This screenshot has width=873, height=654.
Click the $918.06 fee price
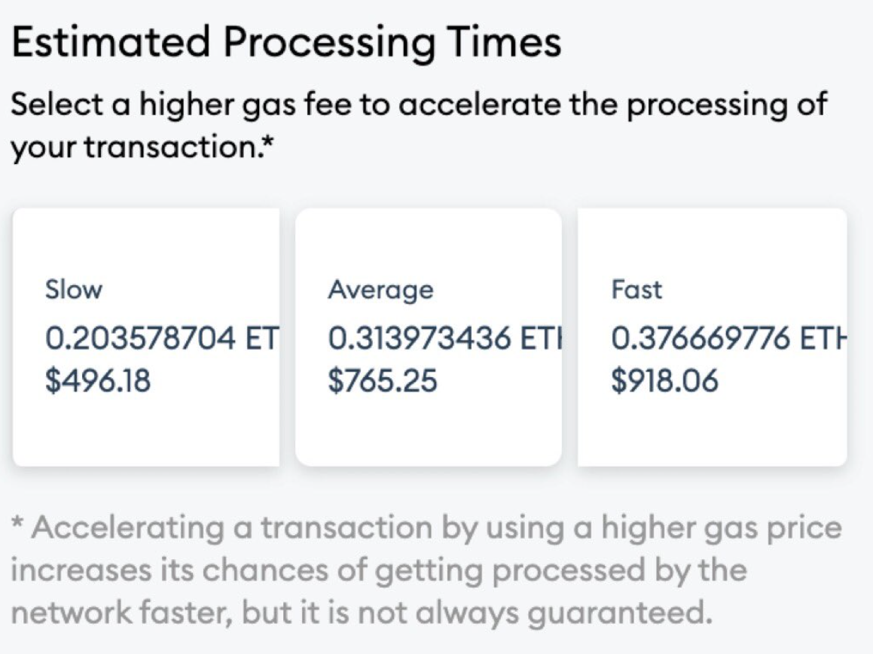point(665,381)
